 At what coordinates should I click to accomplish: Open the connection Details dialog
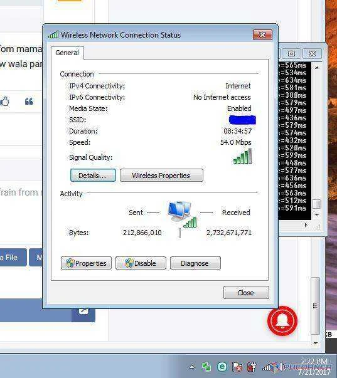click(93, 176)
